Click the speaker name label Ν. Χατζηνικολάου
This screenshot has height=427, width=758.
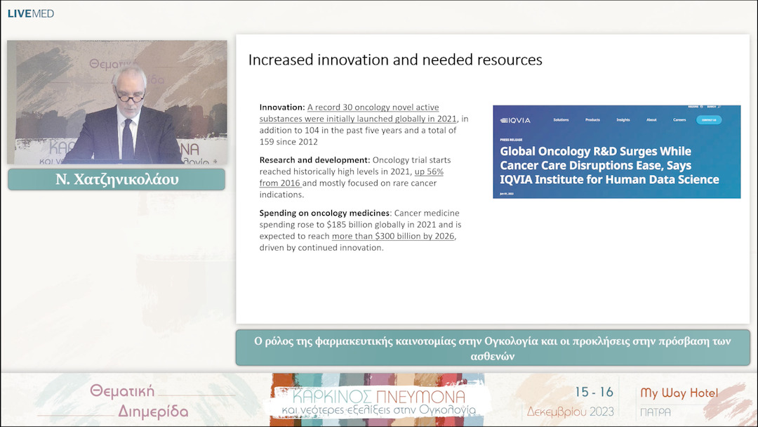117,179
